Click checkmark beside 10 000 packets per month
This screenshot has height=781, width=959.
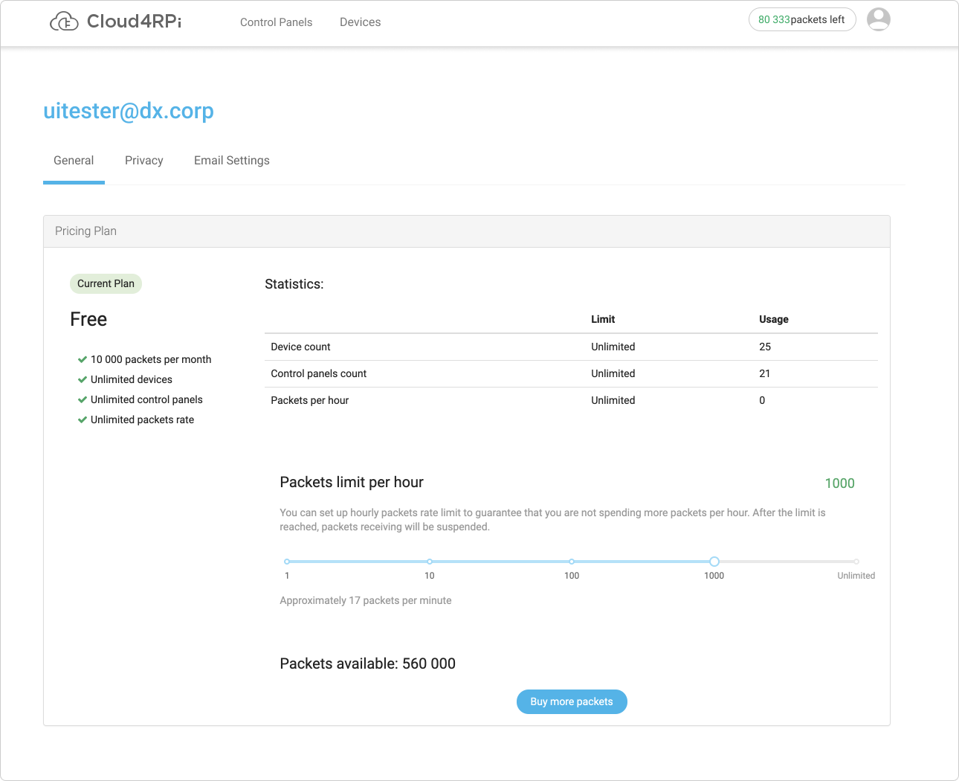[83, 359]
